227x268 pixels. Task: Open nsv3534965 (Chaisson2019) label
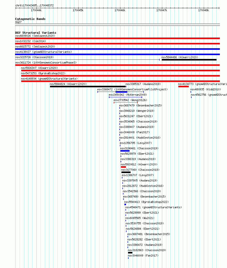[138, 121]
